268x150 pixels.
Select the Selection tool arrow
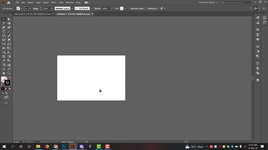coord(4,19)
